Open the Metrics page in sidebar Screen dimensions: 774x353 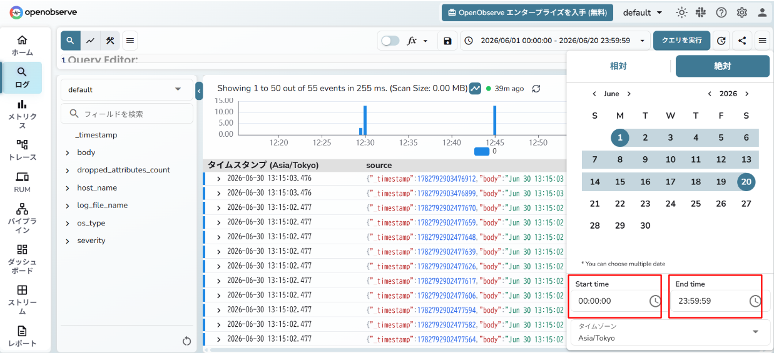point(22,114)
